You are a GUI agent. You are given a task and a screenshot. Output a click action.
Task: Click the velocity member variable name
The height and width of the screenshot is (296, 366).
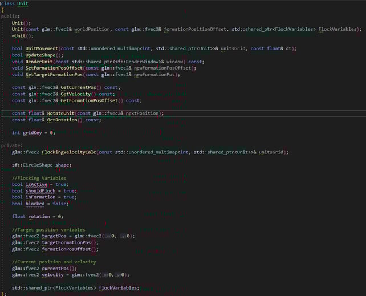[x=52, y=275]
